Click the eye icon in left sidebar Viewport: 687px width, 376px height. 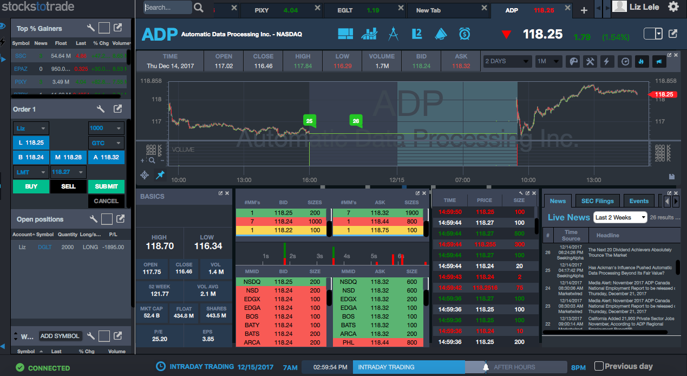tap(3, 25)
